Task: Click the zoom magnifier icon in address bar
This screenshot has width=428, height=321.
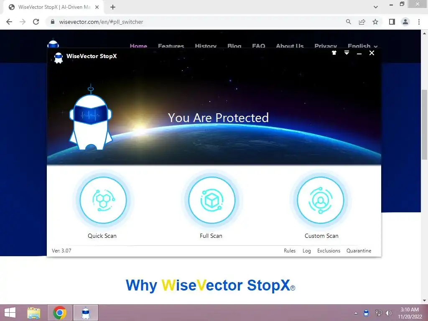Action: (348, 22)
